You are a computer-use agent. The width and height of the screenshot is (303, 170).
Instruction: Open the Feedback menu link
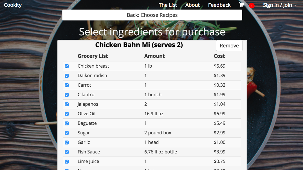(x=219, y=5)
